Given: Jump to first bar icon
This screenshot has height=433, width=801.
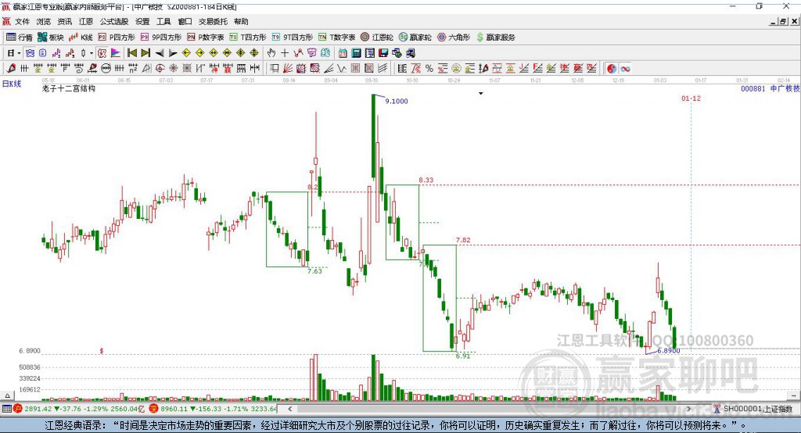Looking at the screenshot, I should [131, 53].
